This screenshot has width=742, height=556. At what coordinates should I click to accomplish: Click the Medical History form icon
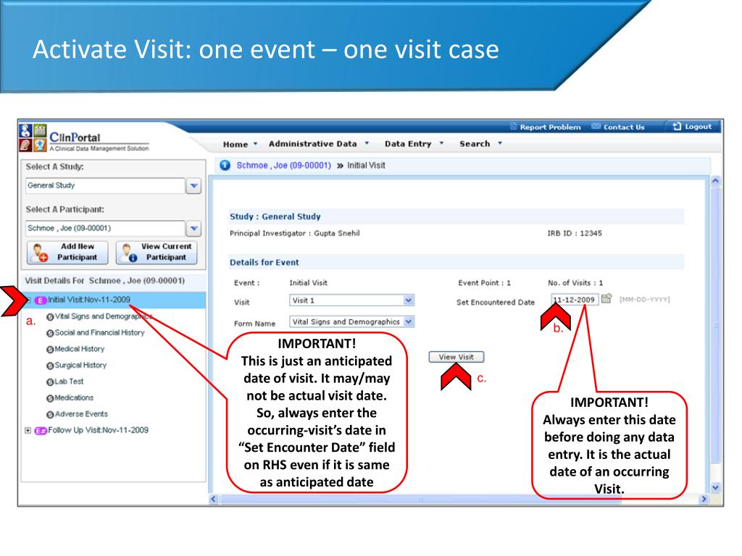coord(50,350)
